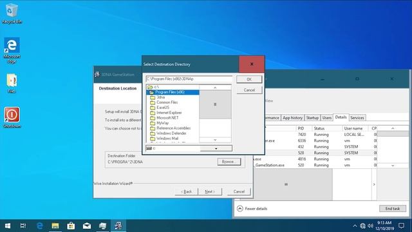Switch to Task Manager Startup tab
This screenshot has height=232, width=412.
pos(312,118)
